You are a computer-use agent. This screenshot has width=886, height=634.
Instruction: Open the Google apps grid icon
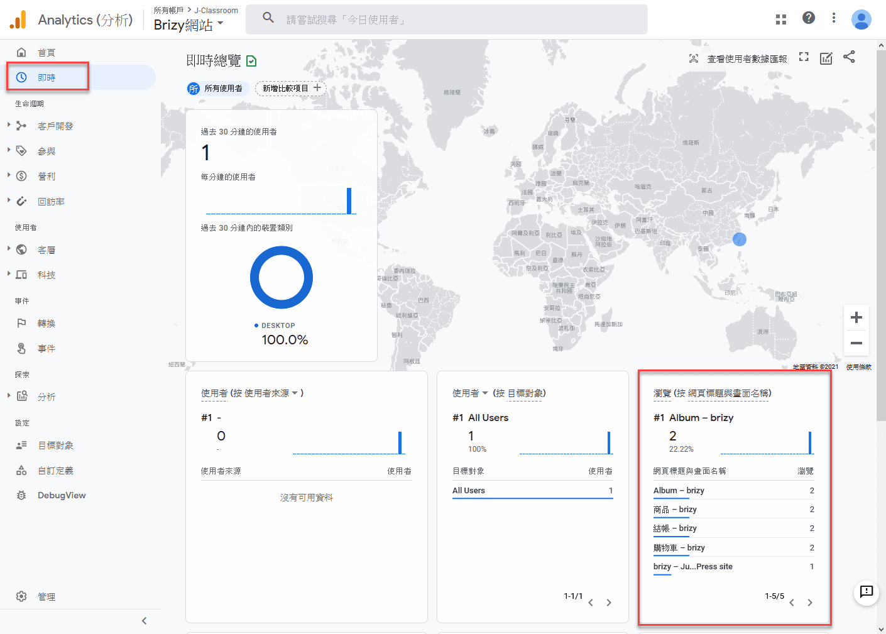tap(781, 19)
